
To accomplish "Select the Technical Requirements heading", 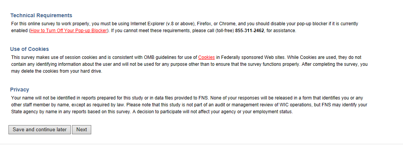I will point(41,15).
